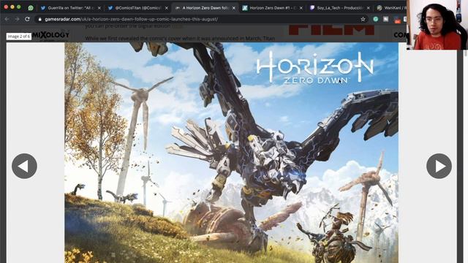
Task: Open the Horizon Zero Dawn #1 tab
Action: click(x=272, y=8)
